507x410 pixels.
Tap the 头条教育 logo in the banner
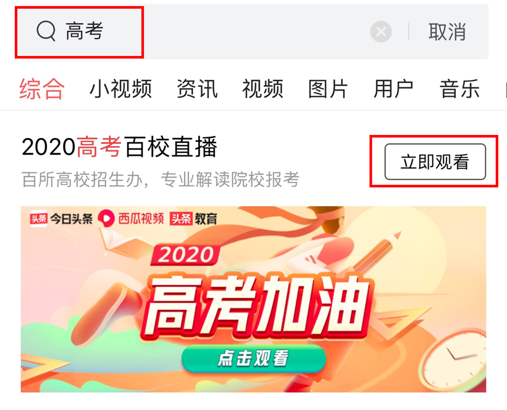point(193,219)
